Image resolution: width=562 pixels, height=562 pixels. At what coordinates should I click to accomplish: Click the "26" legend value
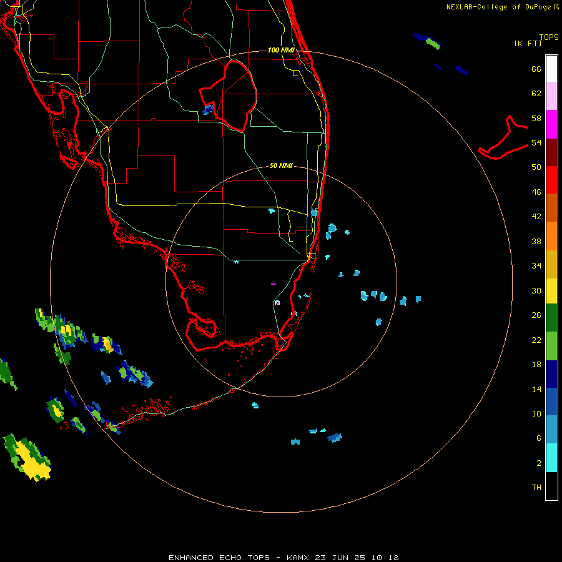pos(536,315)
